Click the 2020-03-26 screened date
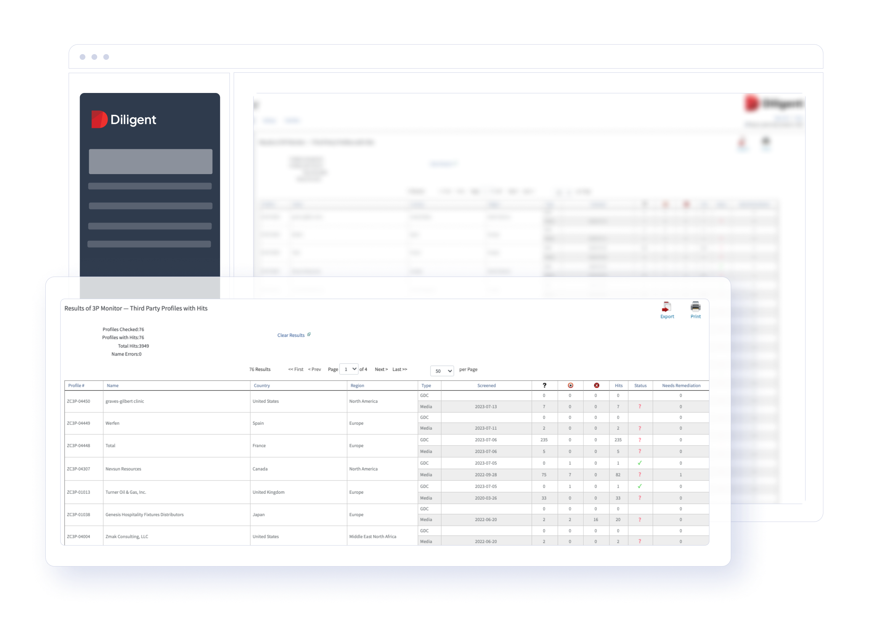 pos(486,498)
